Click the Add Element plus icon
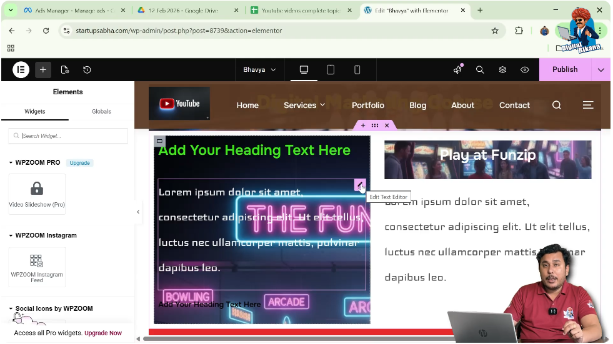This screenshot has width=613, height=344. [42, 70]
